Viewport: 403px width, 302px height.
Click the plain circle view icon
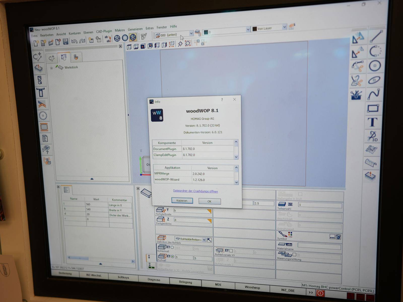pyautogui.click(x=125, y=38)
